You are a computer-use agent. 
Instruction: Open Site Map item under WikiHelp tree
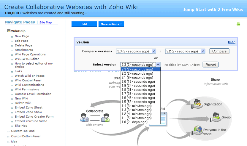click(21, 126)
